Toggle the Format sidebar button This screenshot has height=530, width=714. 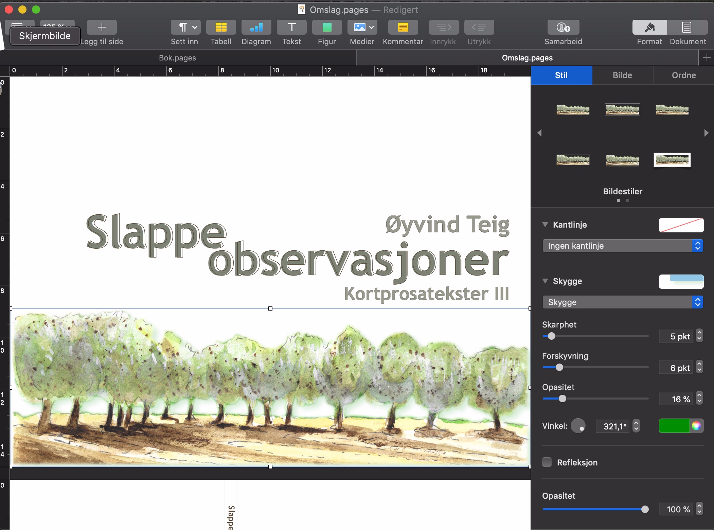click(649, 27)
